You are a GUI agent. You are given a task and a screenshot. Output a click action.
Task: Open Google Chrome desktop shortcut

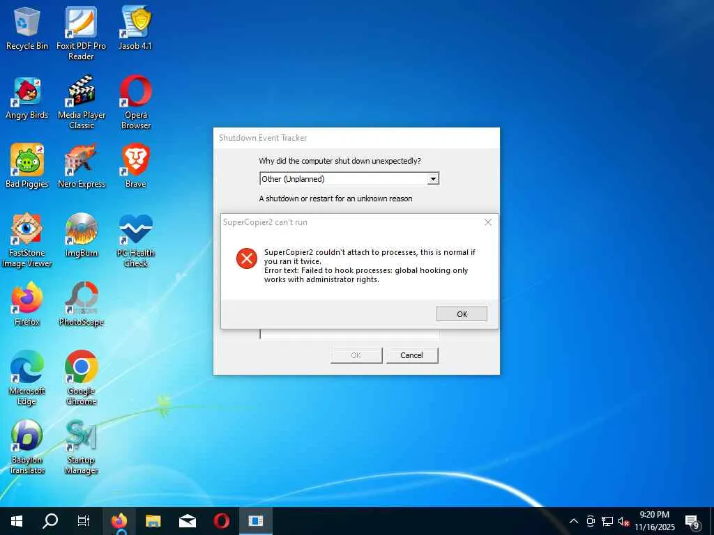[82, 378]
